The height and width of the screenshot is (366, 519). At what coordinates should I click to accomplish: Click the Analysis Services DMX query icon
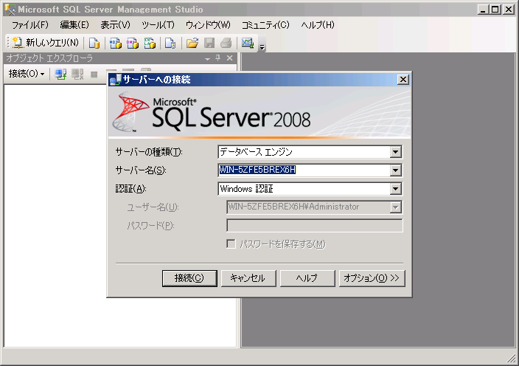pos(133,43)
